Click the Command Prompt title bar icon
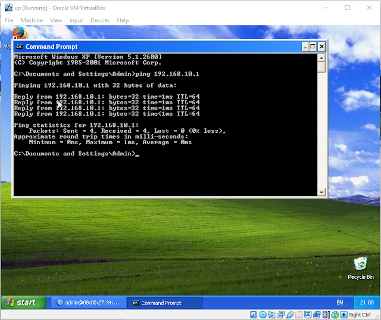 tap(19, 46)
